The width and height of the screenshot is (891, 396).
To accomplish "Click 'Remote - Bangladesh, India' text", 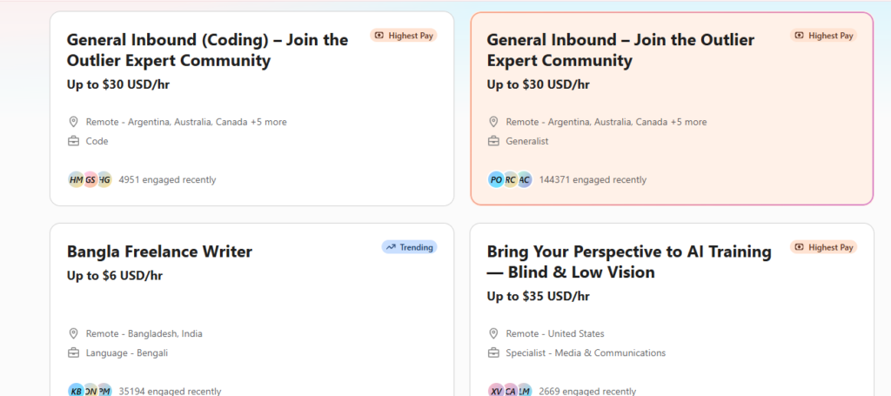I will tap(144, 333).
